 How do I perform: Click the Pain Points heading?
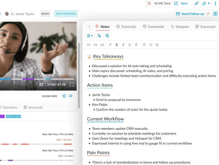pyautogui.click(x=98, y=153)
